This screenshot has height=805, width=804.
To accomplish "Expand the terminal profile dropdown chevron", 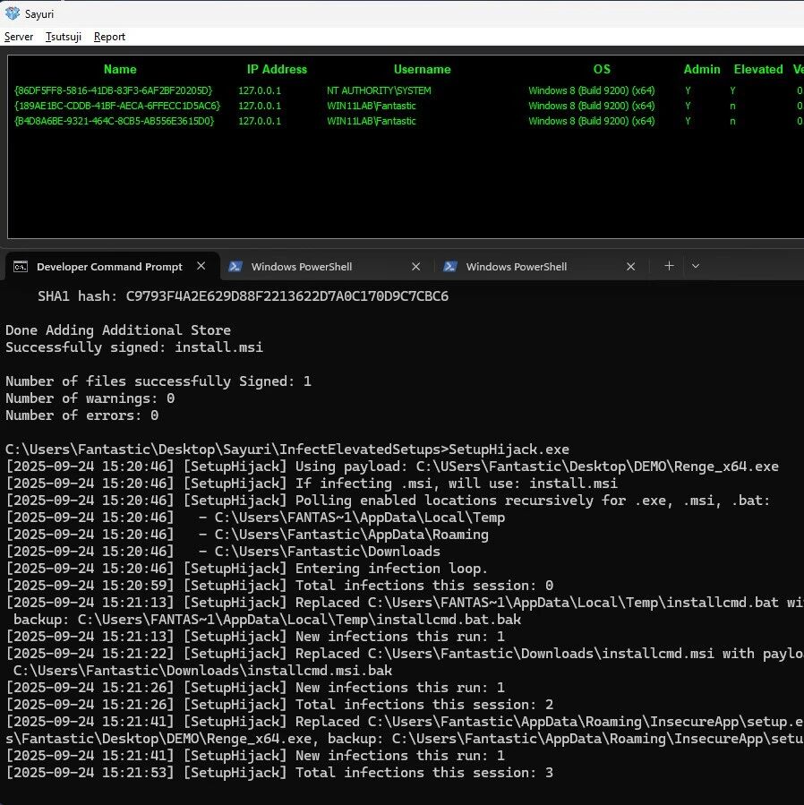I will point(695,266).
